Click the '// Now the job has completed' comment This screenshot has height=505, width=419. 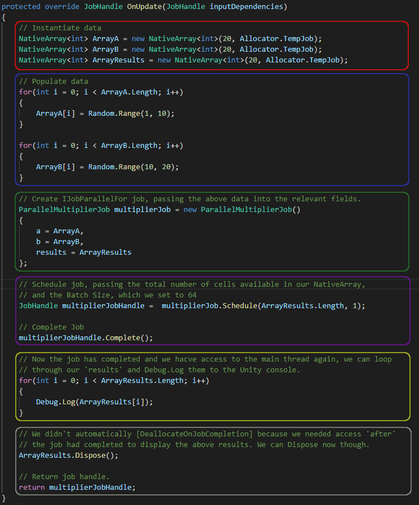[205, 359]
